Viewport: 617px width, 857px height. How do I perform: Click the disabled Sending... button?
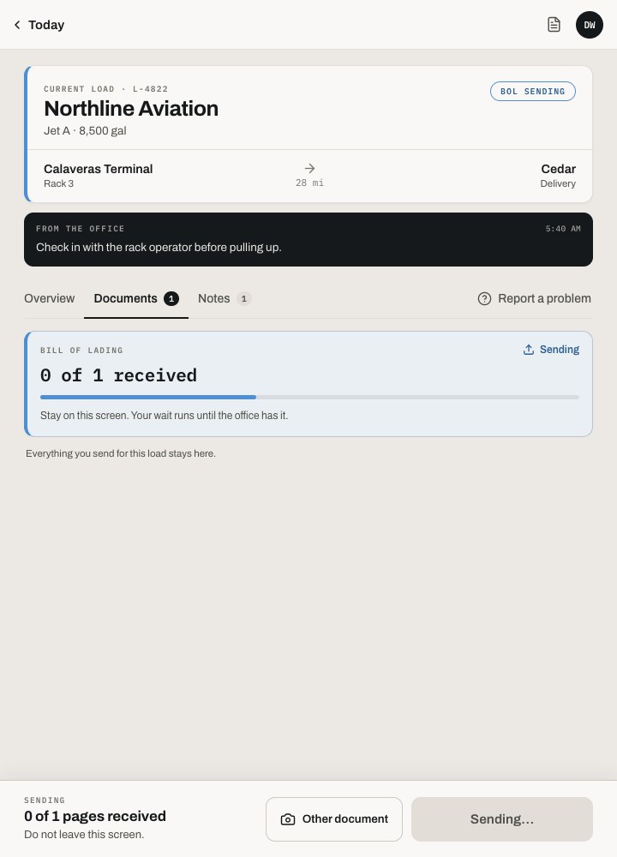click(501, 819)
